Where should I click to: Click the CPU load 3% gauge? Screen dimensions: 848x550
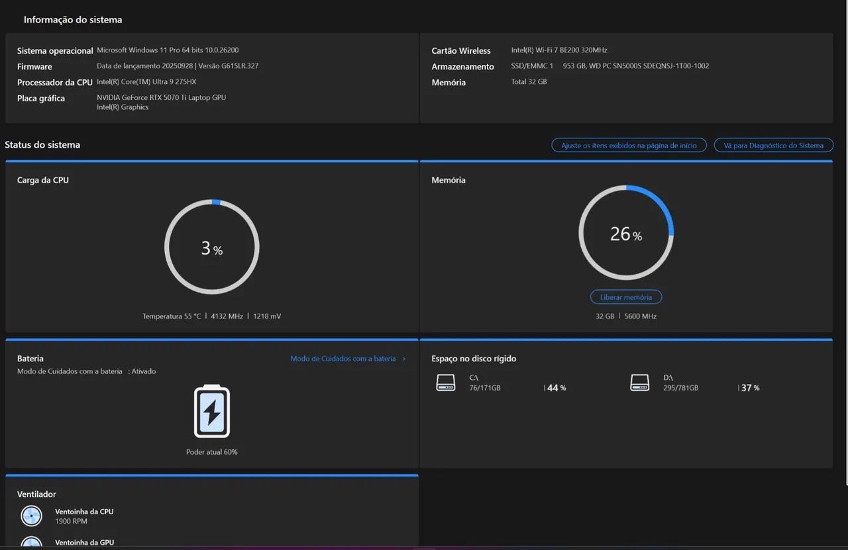(212, 248)
